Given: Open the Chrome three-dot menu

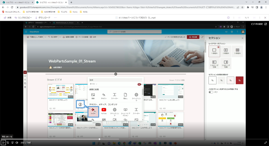Looking at the screenshot, I should 266,7.
